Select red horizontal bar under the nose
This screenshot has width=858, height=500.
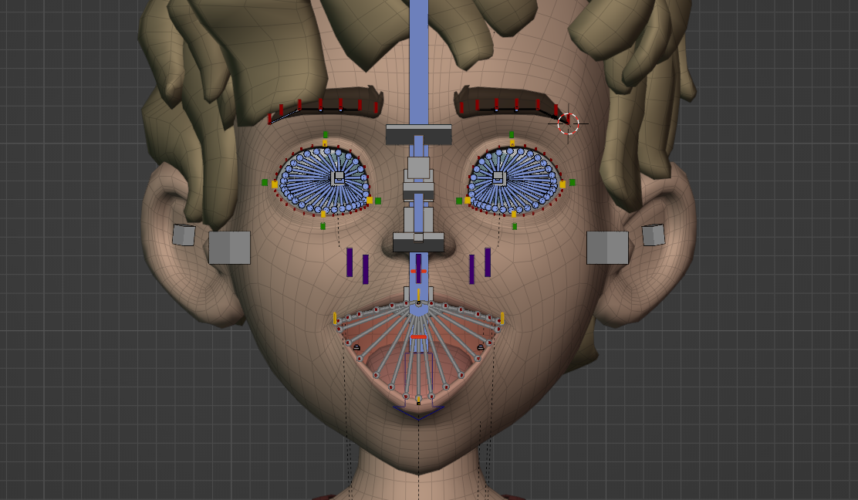click(418, 272)
